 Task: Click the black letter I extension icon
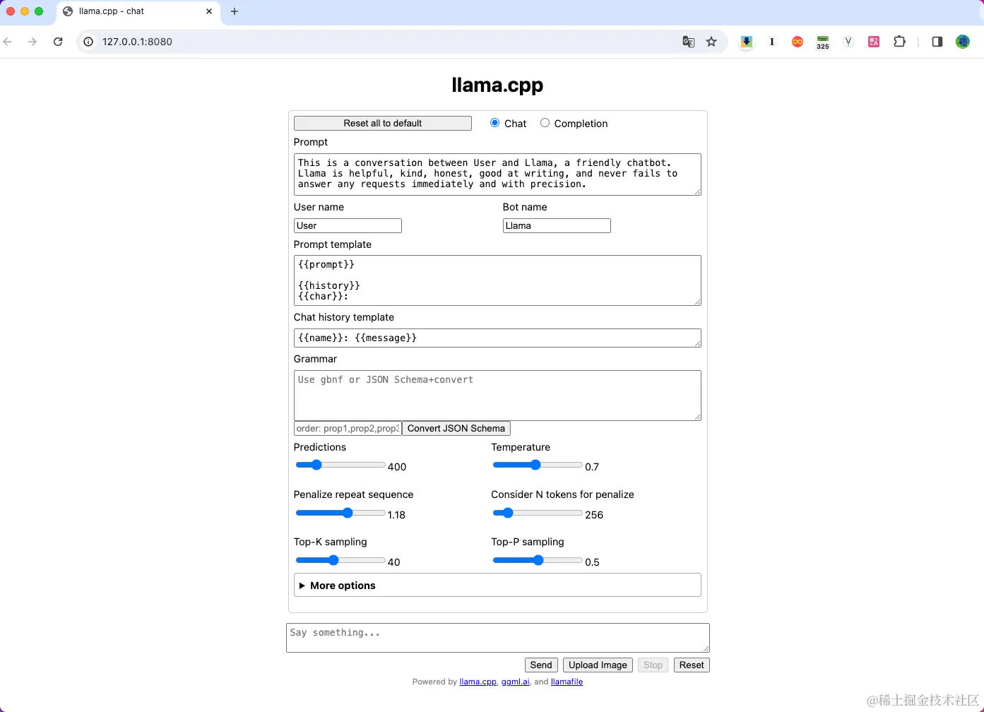tap(772, 42)
